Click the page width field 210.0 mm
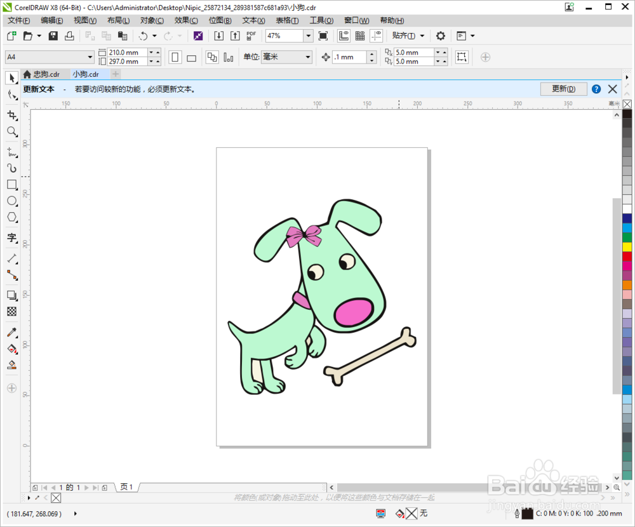This screenshot has width=635, height=527. (127, 53)
